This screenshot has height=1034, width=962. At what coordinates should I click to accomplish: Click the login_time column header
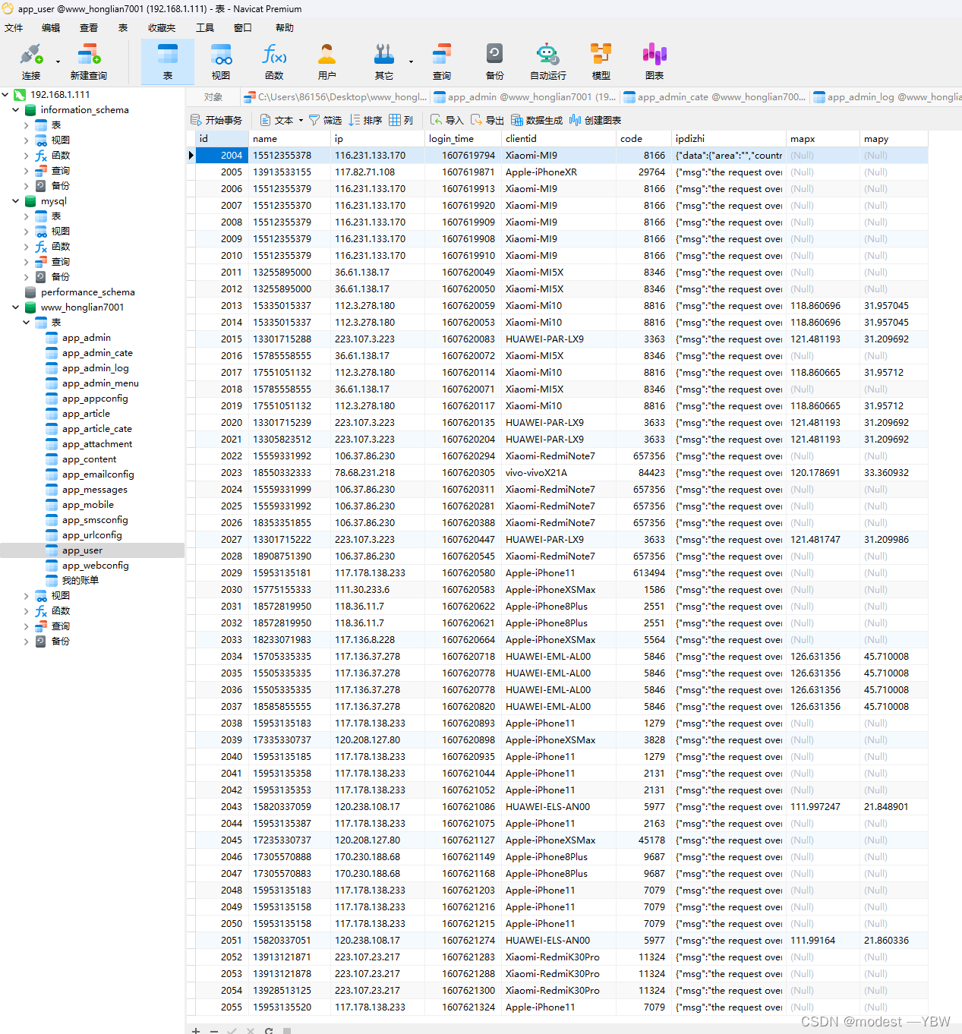pos(463,139)
